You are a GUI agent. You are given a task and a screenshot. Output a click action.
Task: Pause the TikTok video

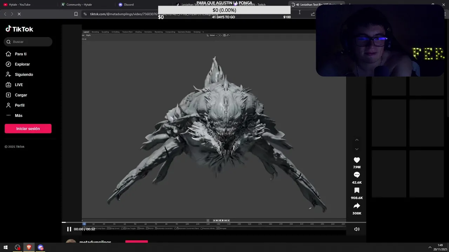tap(69, 229)
